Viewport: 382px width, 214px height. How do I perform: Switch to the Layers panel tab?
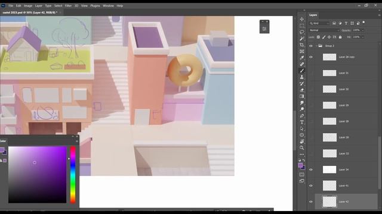pyautogui.click(x=313, y=15)
